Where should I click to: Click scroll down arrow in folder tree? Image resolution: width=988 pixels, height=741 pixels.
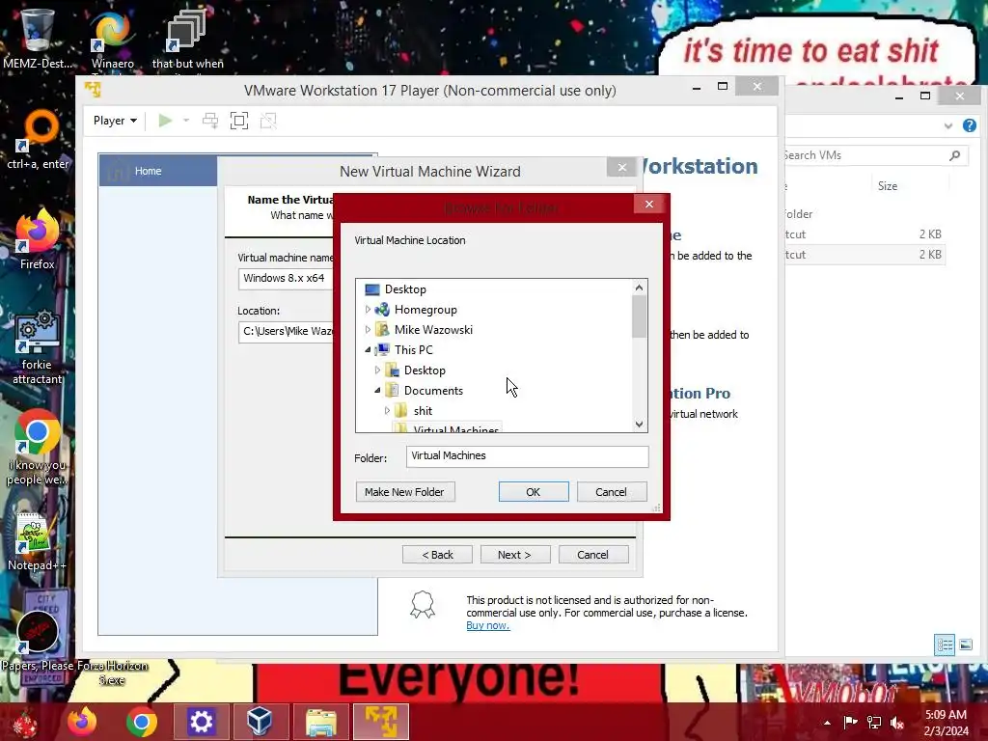click(x=639, y=425)
